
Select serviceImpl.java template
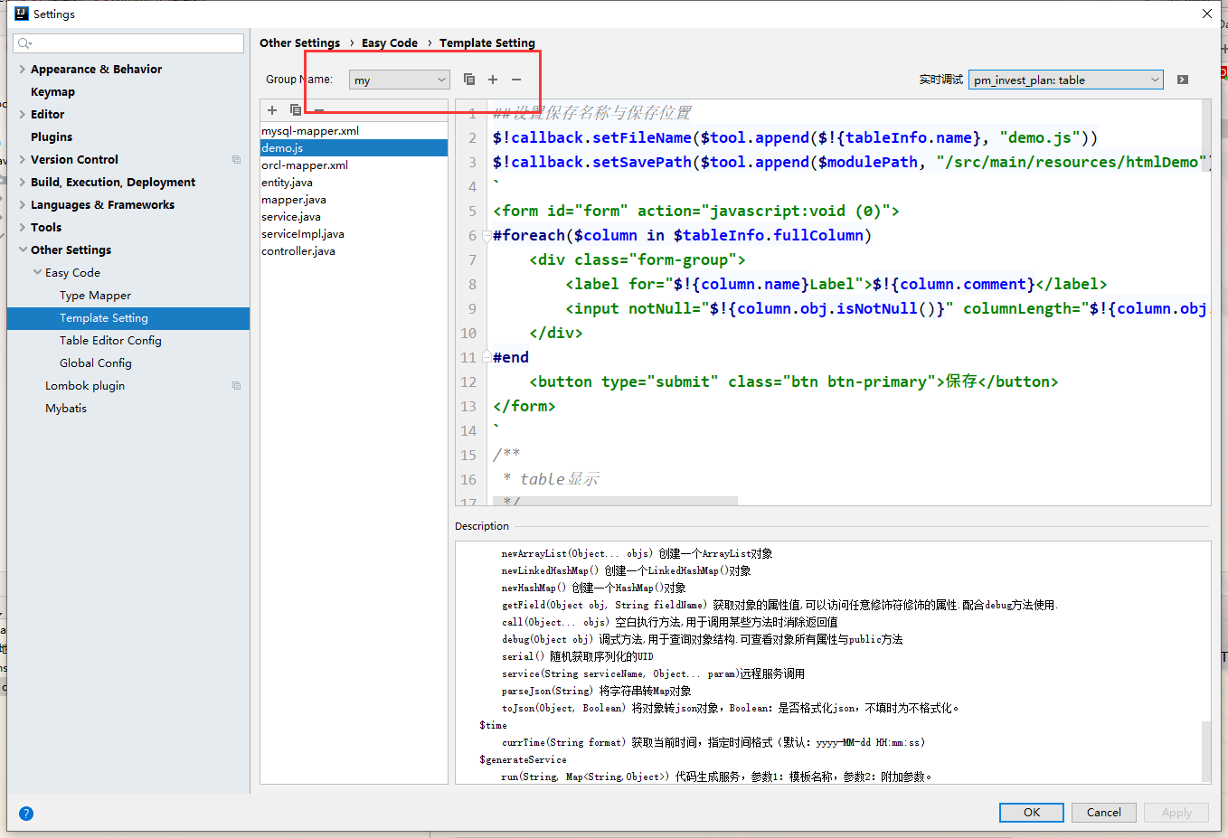(x=354, y=234)
